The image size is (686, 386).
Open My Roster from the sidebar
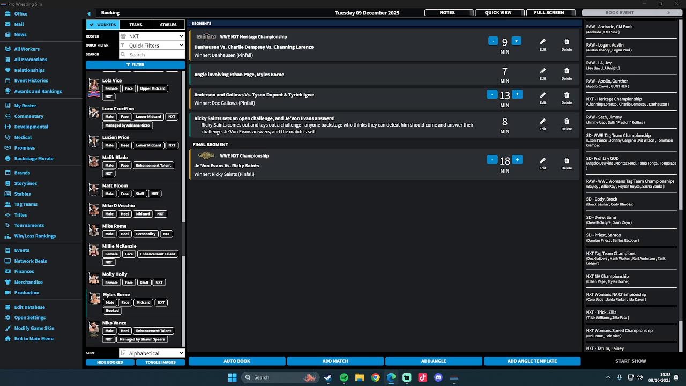click(x=25, y=106)
